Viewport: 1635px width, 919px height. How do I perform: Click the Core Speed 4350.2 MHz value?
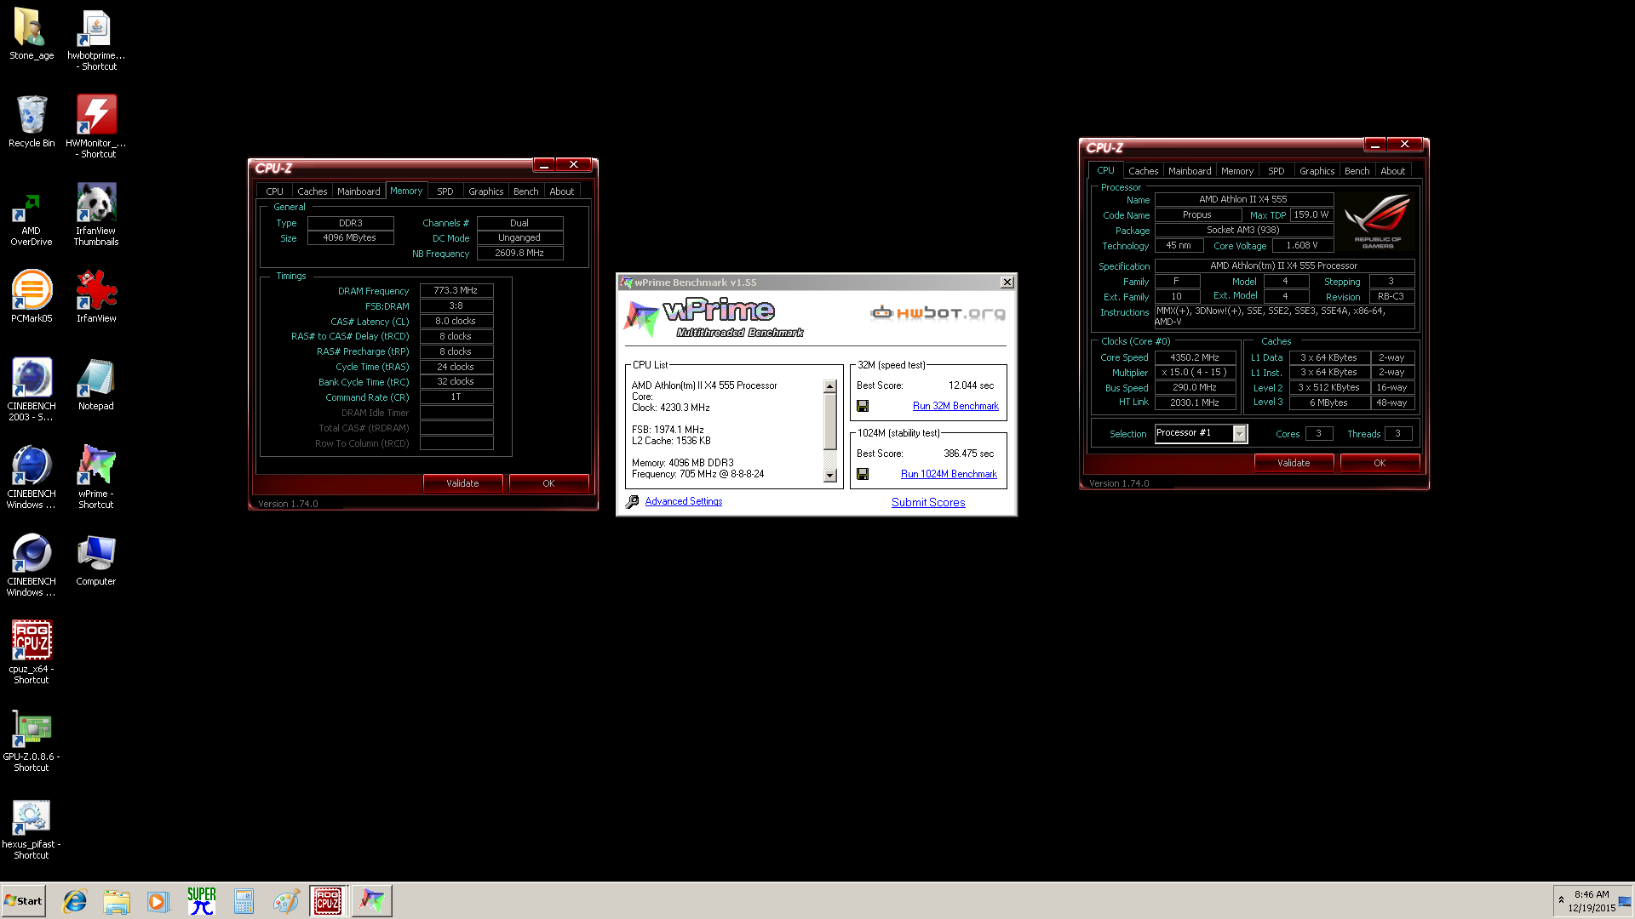click(1195, 357)
